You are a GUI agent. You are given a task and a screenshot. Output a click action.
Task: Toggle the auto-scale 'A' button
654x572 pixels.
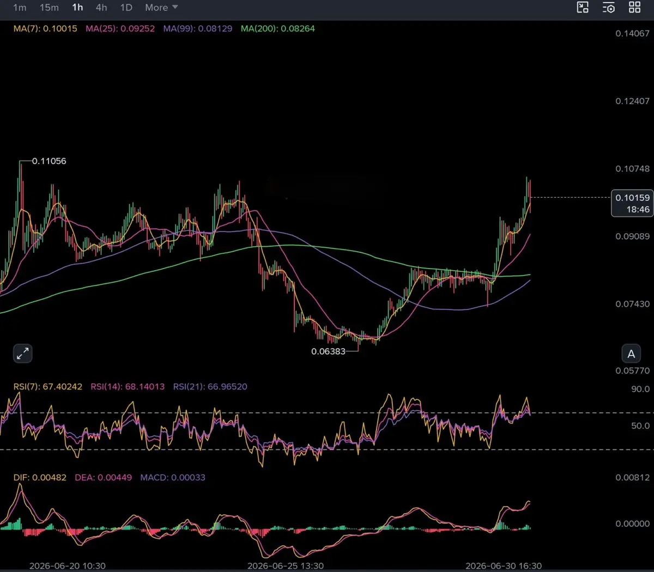[x=631, y=354]
